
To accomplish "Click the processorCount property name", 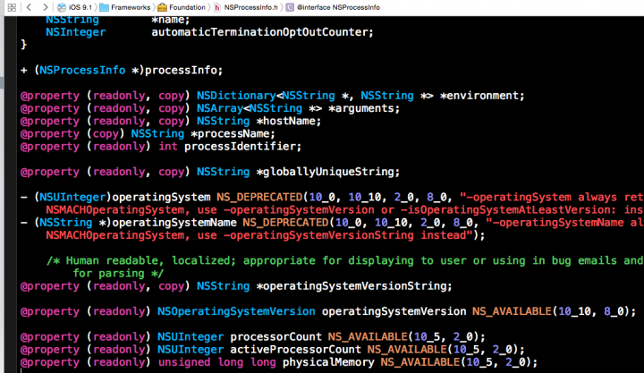I will click(x=275, y=337).
